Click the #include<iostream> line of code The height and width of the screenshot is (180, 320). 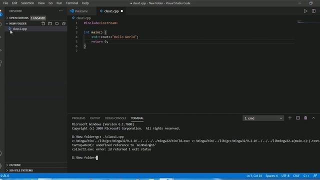click(100, 23)
